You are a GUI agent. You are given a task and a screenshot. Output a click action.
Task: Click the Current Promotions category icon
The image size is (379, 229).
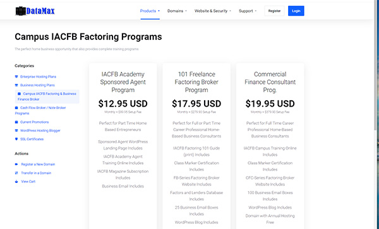[16, 122]
